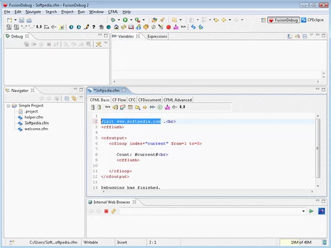Open the Variables view menu triangle
Screen dimensions: 331x248
[311, 34]
